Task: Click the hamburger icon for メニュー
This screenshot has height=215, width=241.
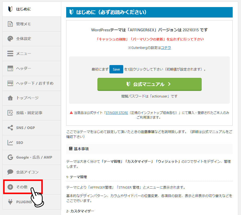Action: [x=10, y=54]
